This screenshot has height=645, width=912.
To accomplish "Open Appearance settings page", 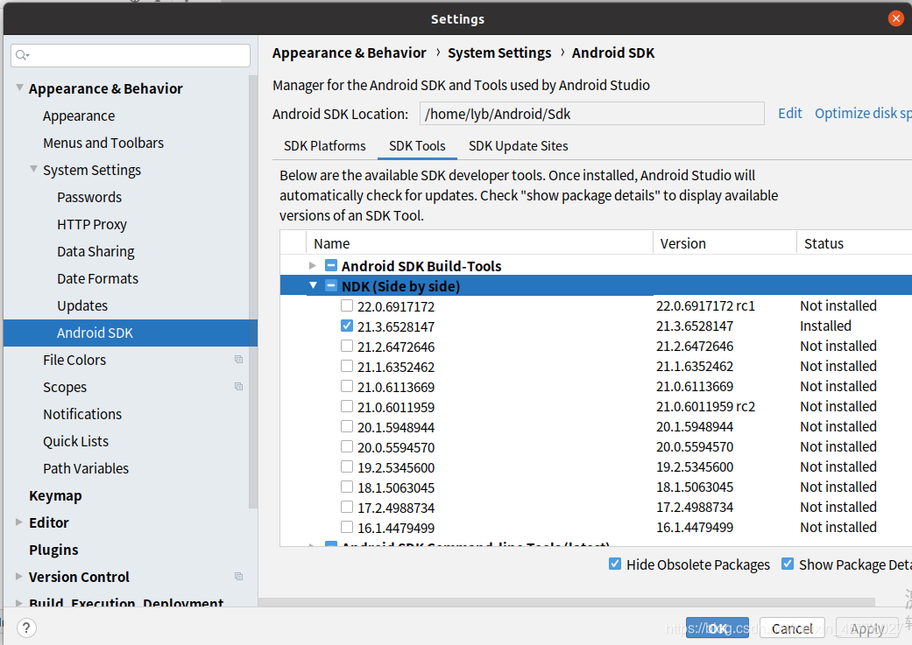I will pyautogui.click(x=79, y=116).
